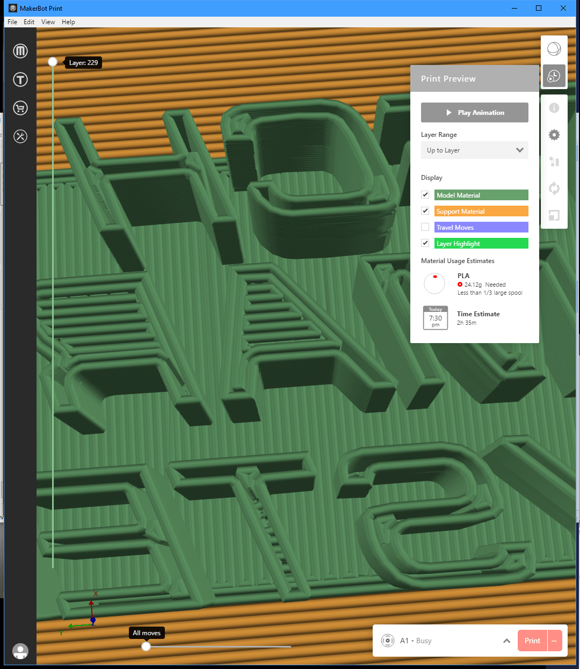Image resolution: width=580 pixels, height=669 pixels.
Task: Click the Travel Moves purple color swatch
Action: (x=481, y=227)
